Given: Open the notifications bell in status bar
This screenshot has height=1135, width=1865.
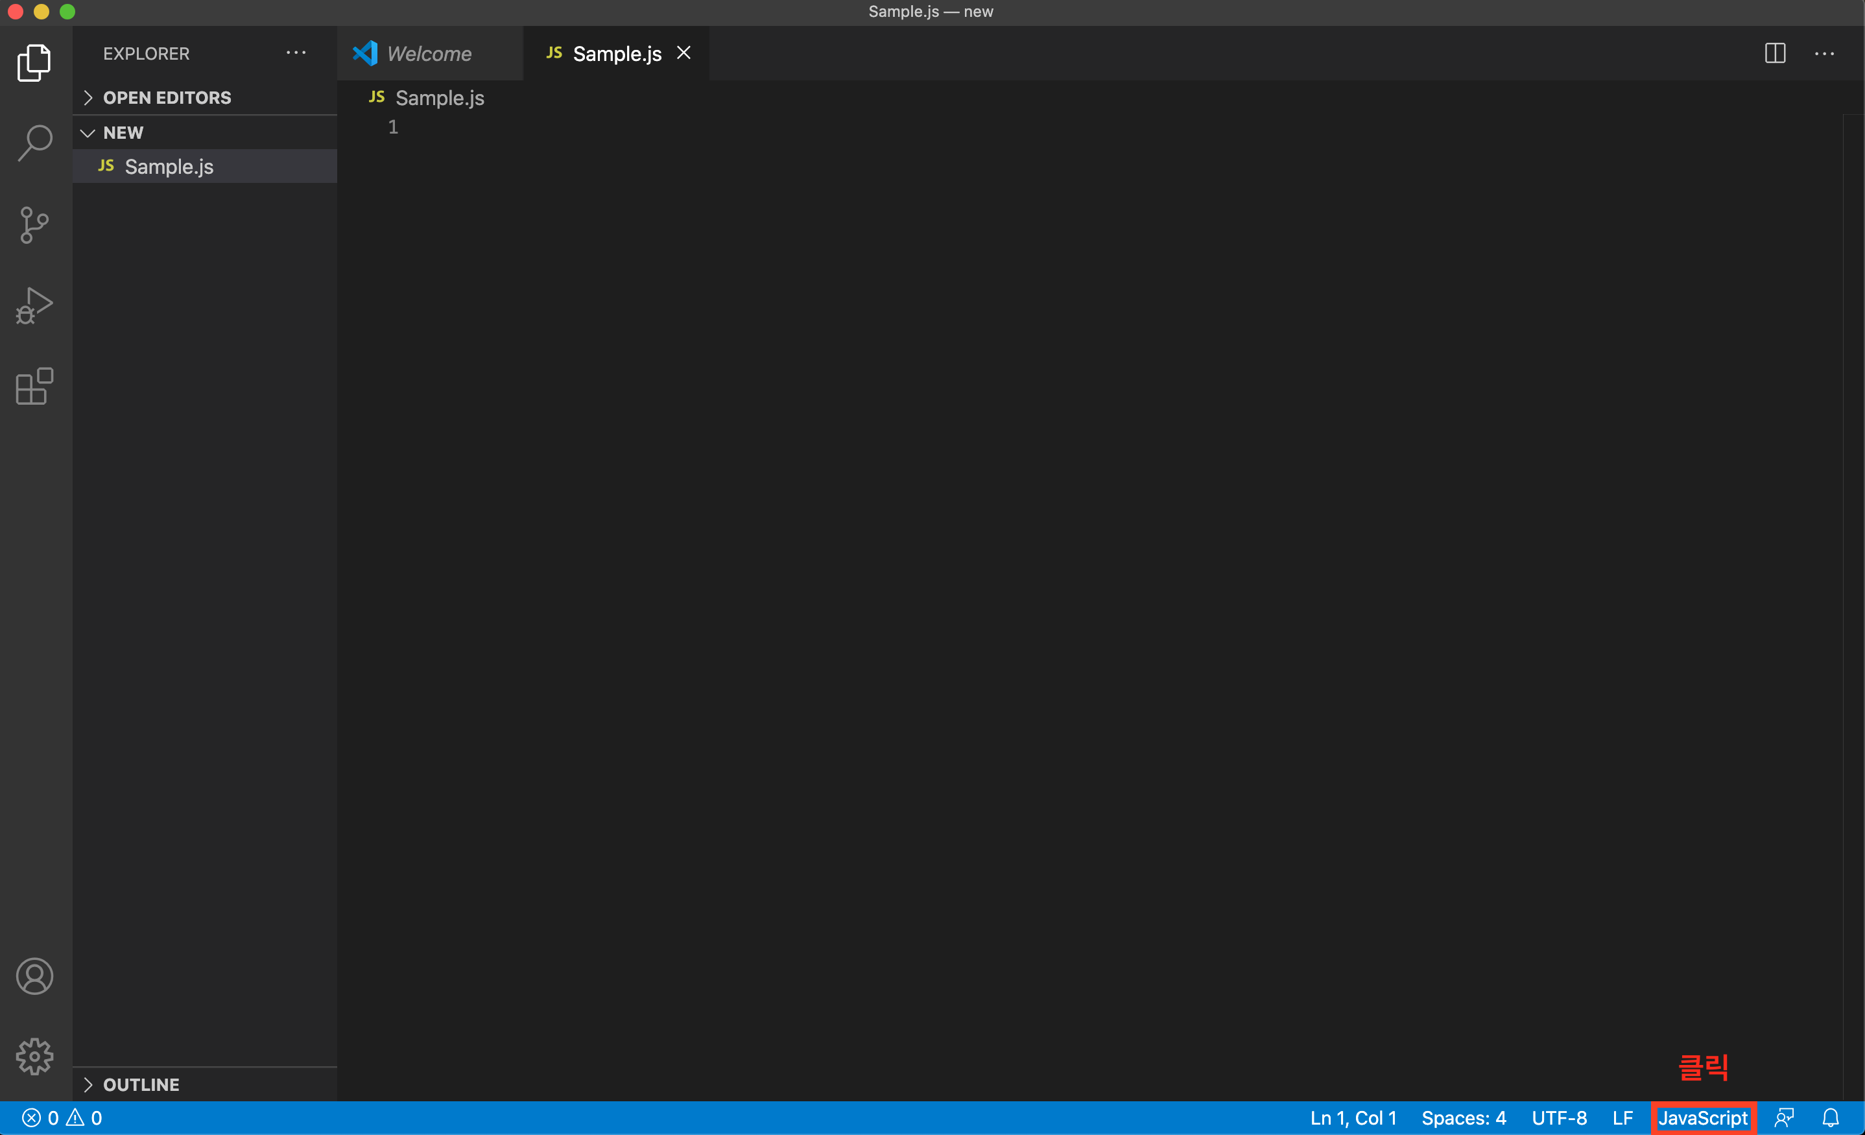Looking at the screenshot, I should 1830,1117.
